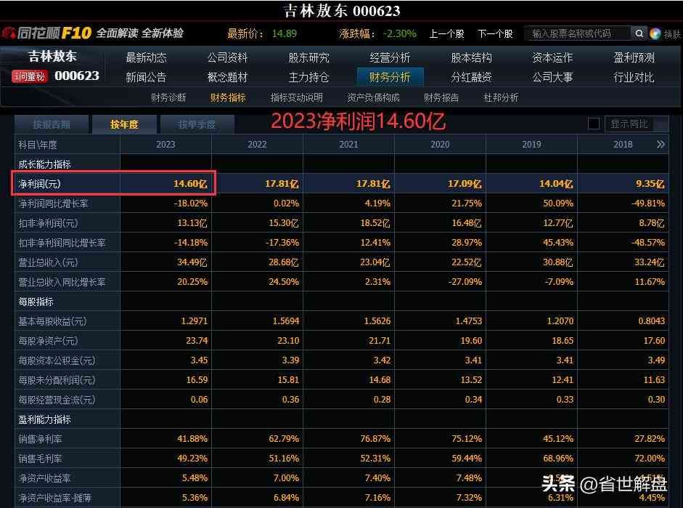Open the 分红融资 menu item
The height and width of the screenshot is (508, 683).
click(x=471, y=77)
